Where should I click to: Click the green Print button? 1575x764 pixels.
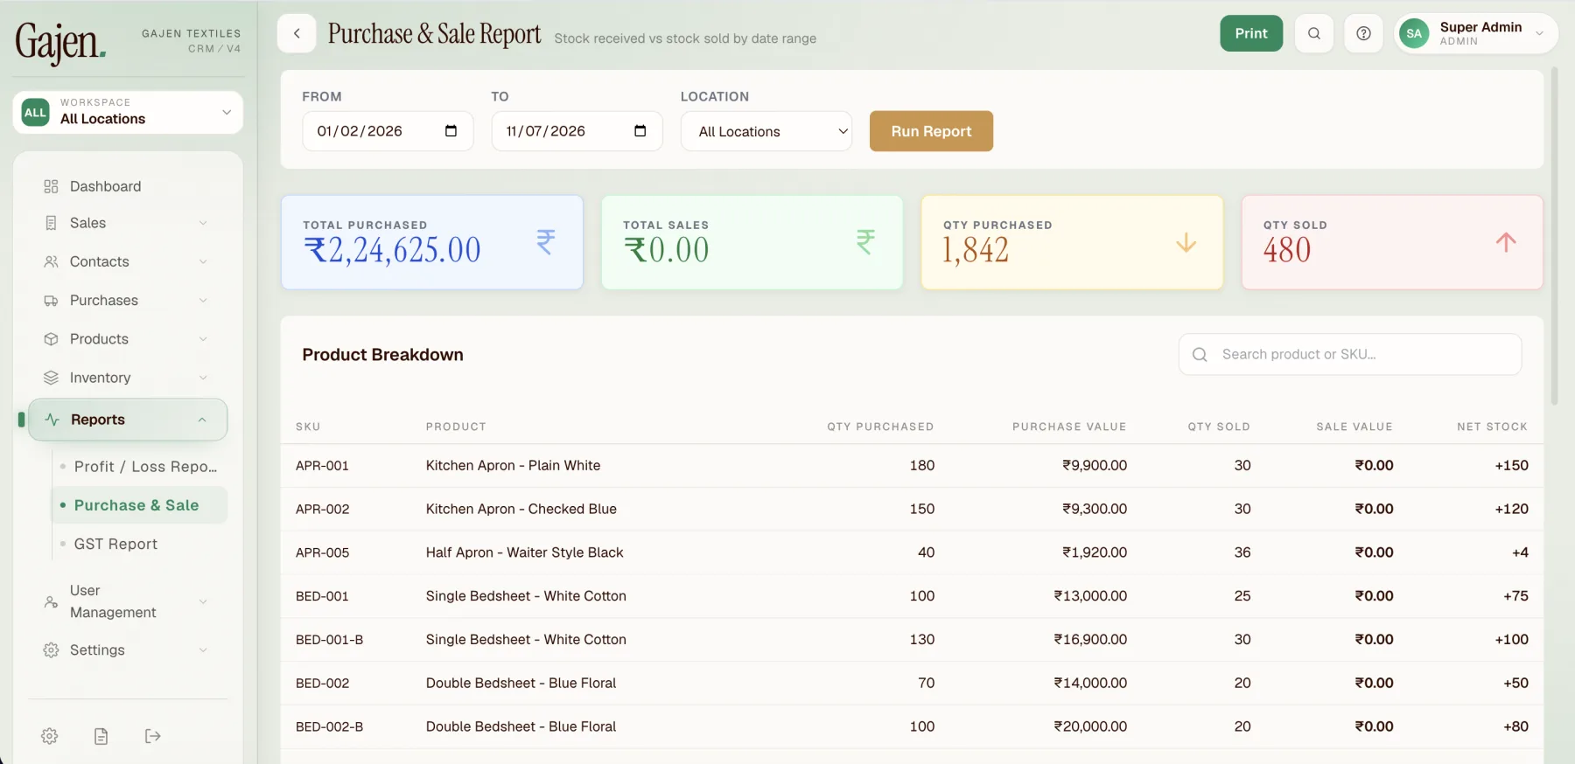[1251, 33]
